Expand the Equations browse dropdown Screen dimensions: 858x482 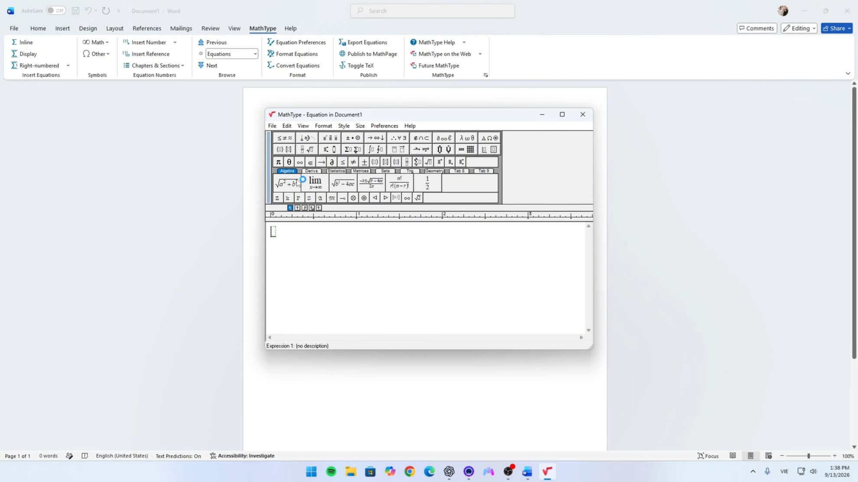[255, 54]
